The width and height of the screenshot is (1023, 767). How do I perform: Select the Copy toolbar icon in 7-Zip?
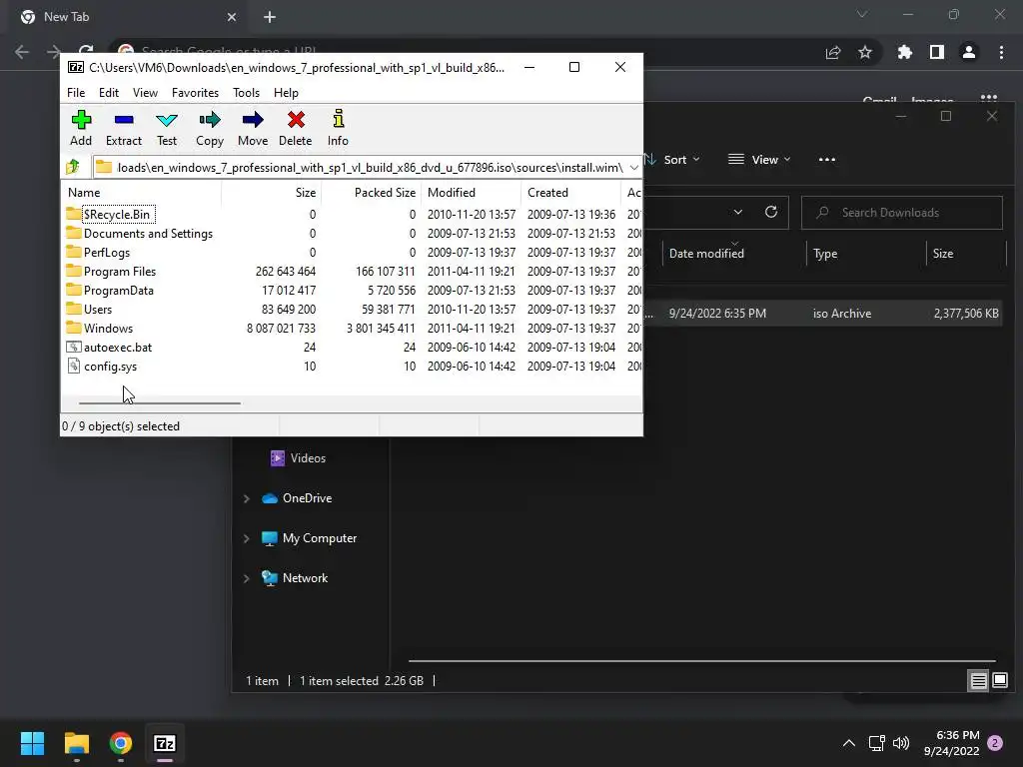point(210,128)
